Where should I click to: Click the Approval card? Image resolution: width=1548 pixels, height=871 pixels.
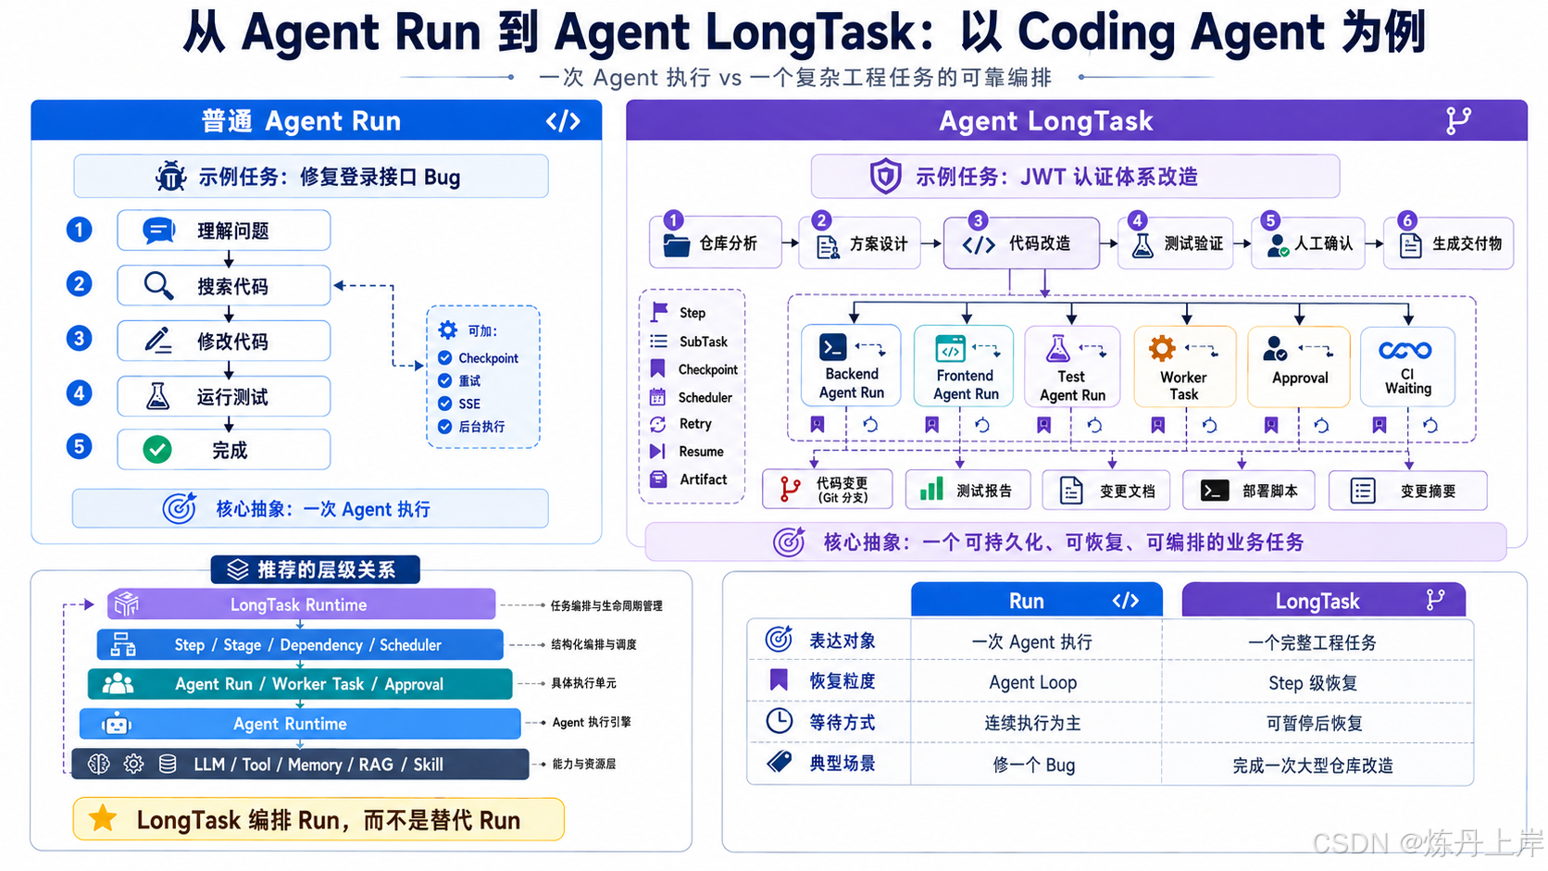(1299, 367)
